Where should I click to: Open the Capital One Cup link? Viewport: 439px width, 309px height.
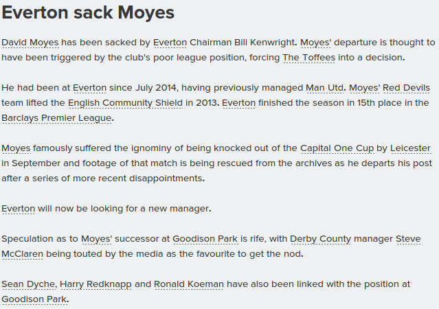click(x=337, y=148)
